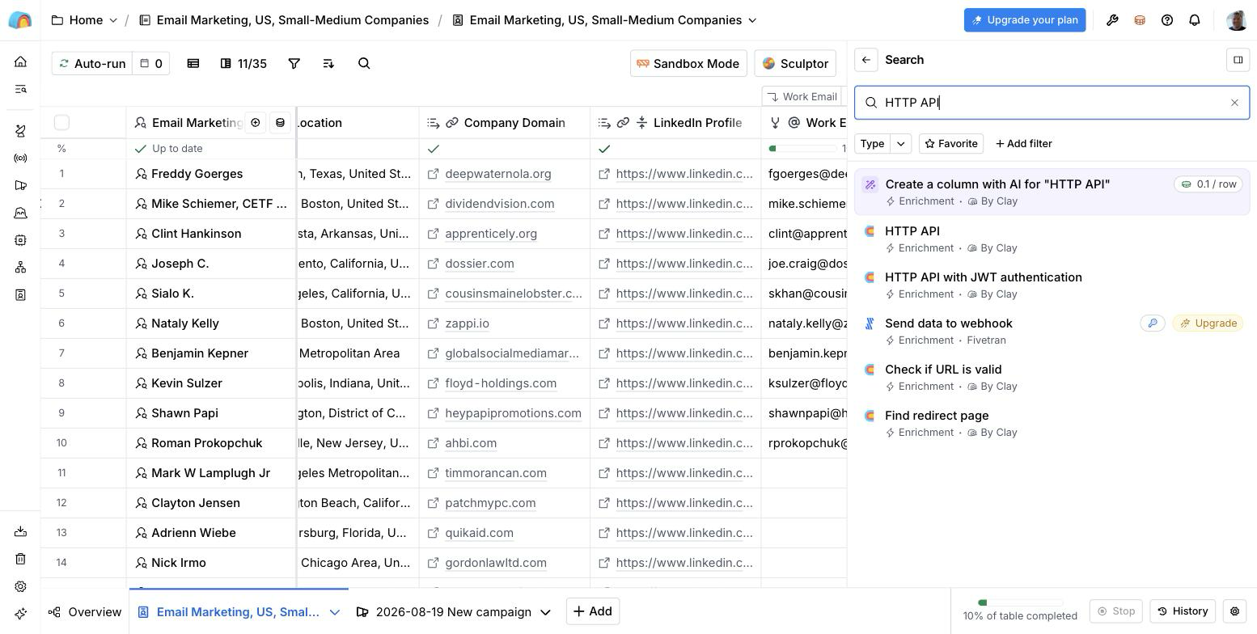
Task: Choose Find redirect page result
Action: pyautogui.click(x=1052, y=424)
